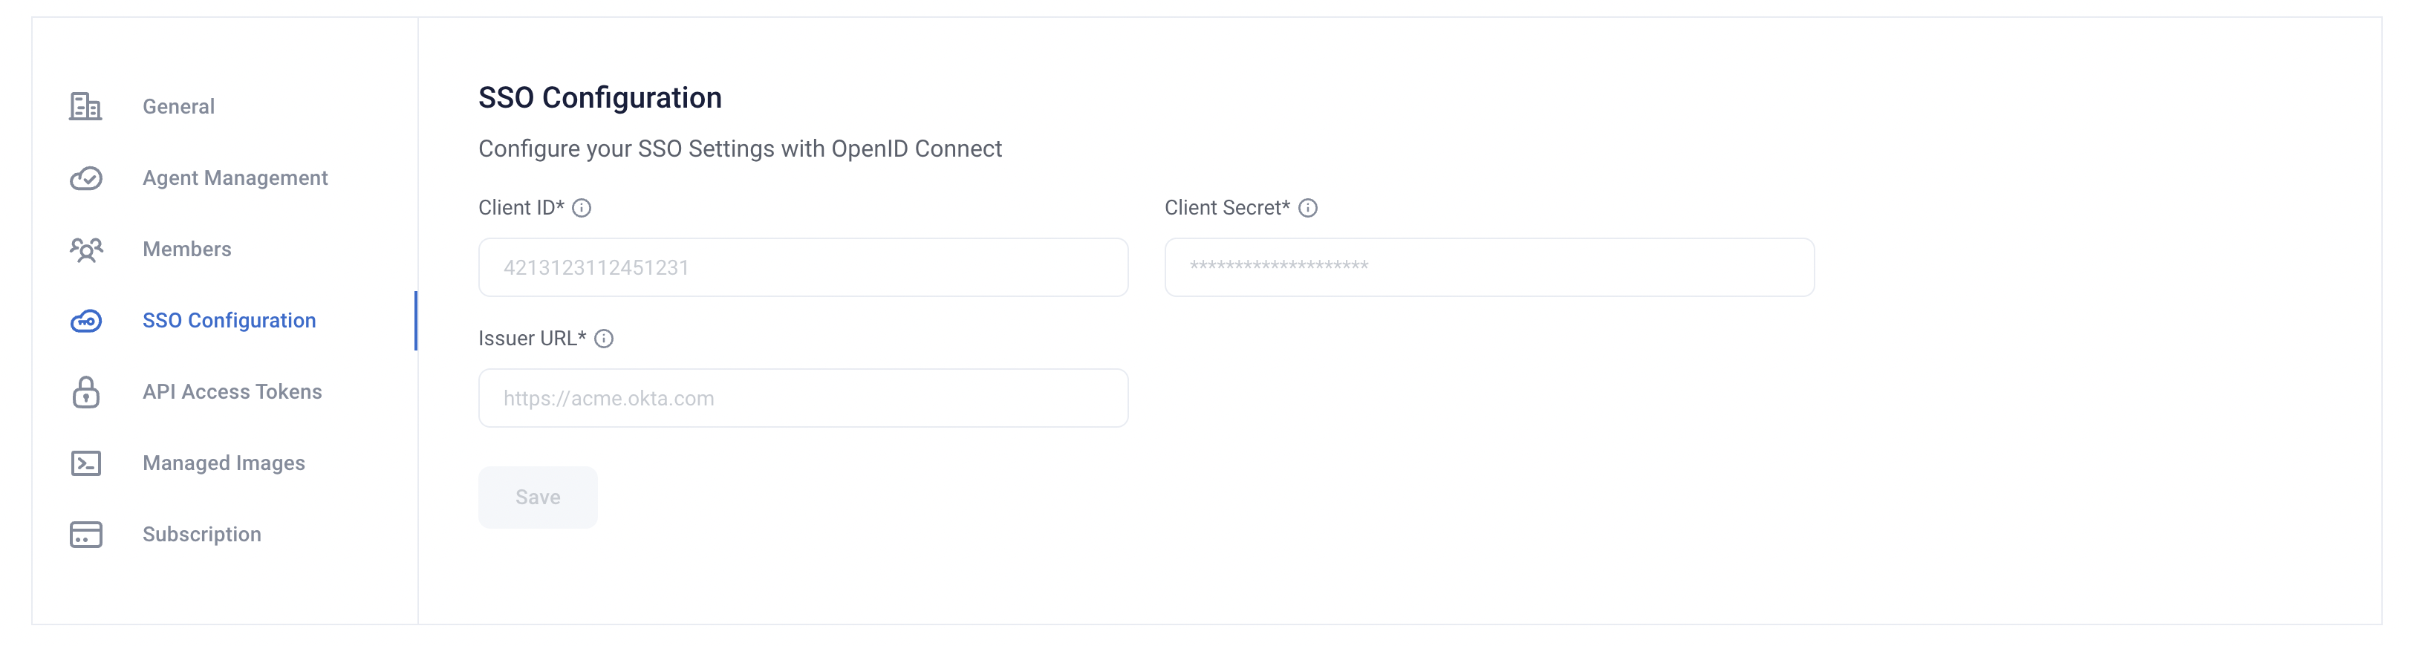Click the Agent Management cloud-check icon
Viewport: 2411px width, 646px height.
point(86,178)
